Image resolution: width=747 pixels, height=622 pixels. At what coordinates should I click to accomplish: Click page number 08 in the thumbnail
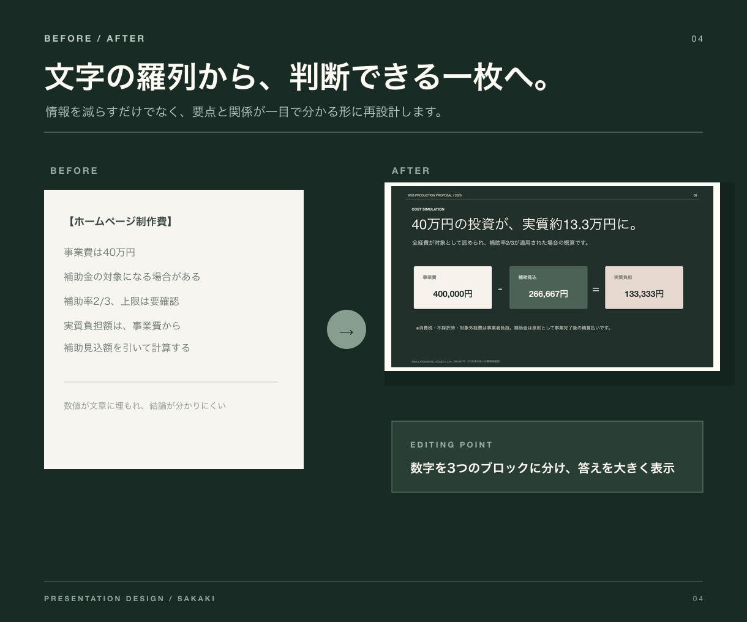pyautogui.click(x=695, y=195)
